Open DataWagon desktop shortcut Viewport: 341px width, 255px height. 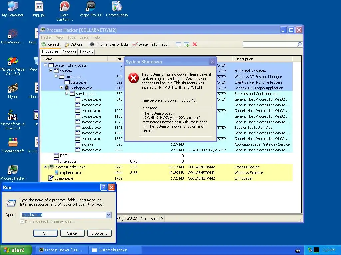click(x=13, y=37)
